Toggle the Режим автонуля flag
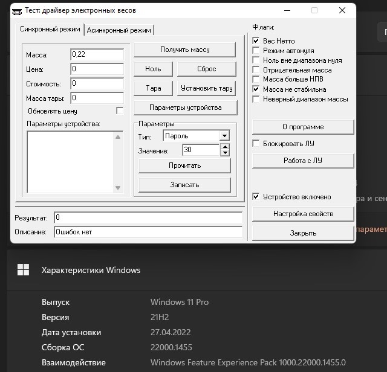Image resolution: width=387 pixels, height=372 pixels. [256, 51]
